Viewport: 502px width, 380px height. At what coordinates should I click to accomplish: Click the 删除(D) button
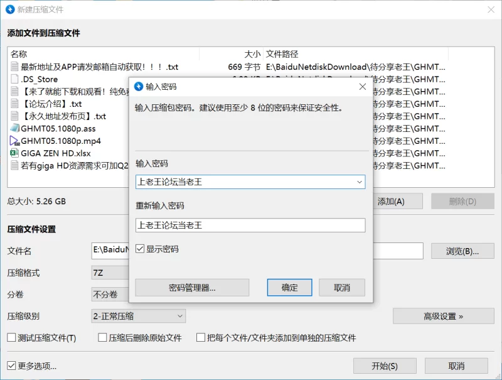462,201
